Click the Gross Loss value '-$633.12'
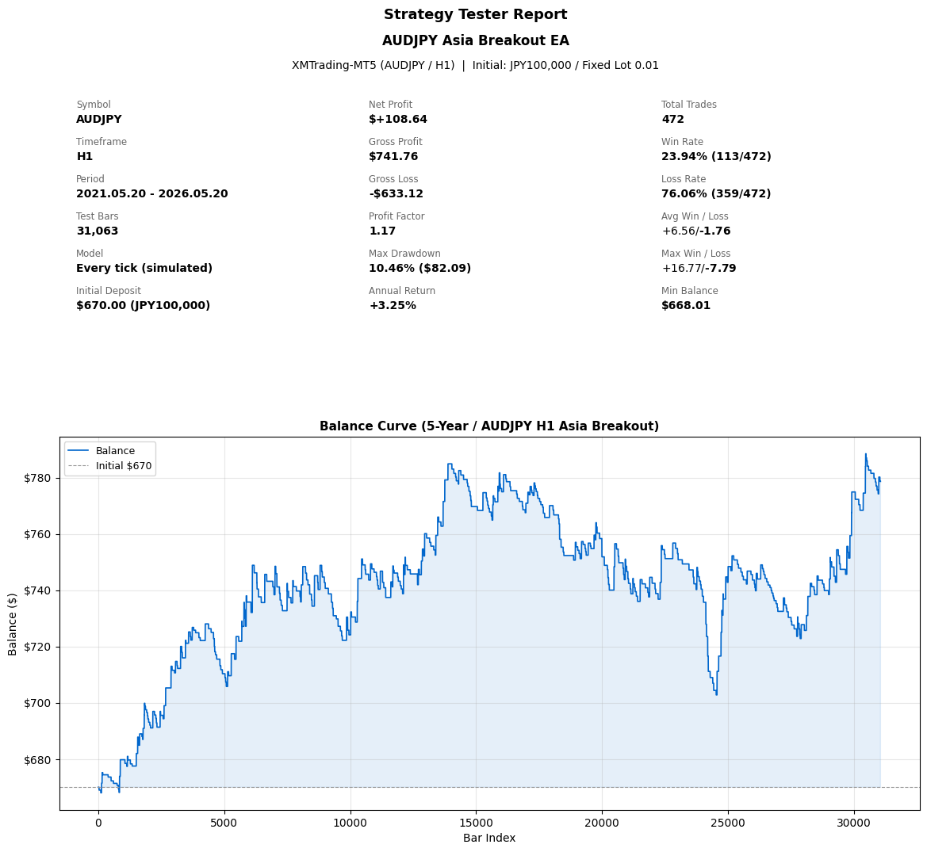This screenshot has height=852, width=927. (396, 194)
